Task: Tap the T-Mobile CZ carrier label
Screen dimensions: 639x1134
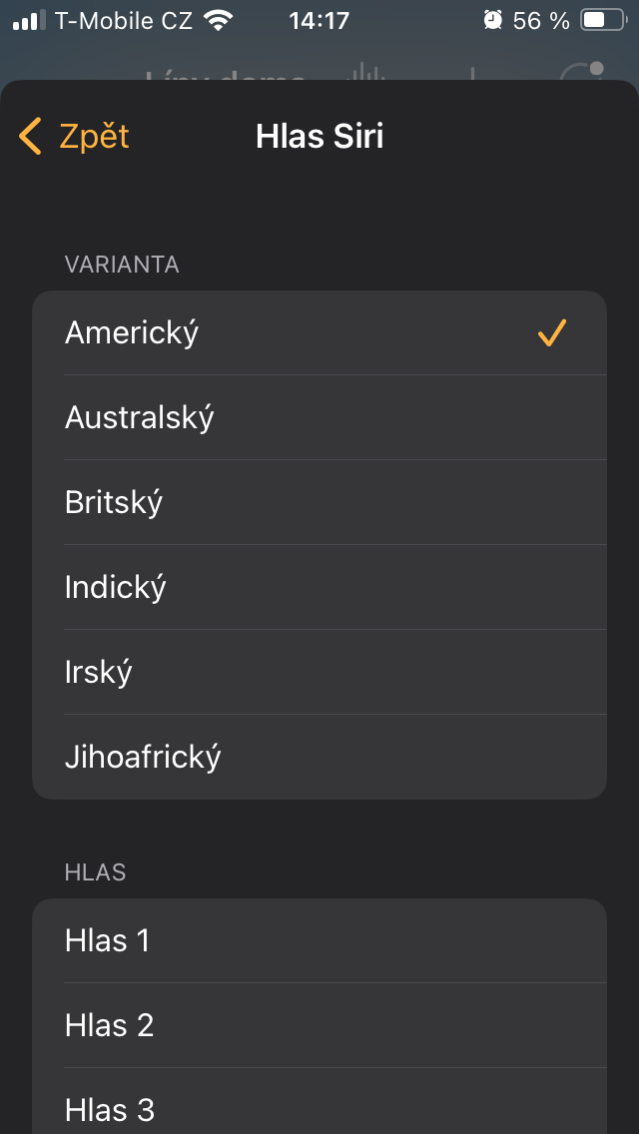Action: pos(124,20)
